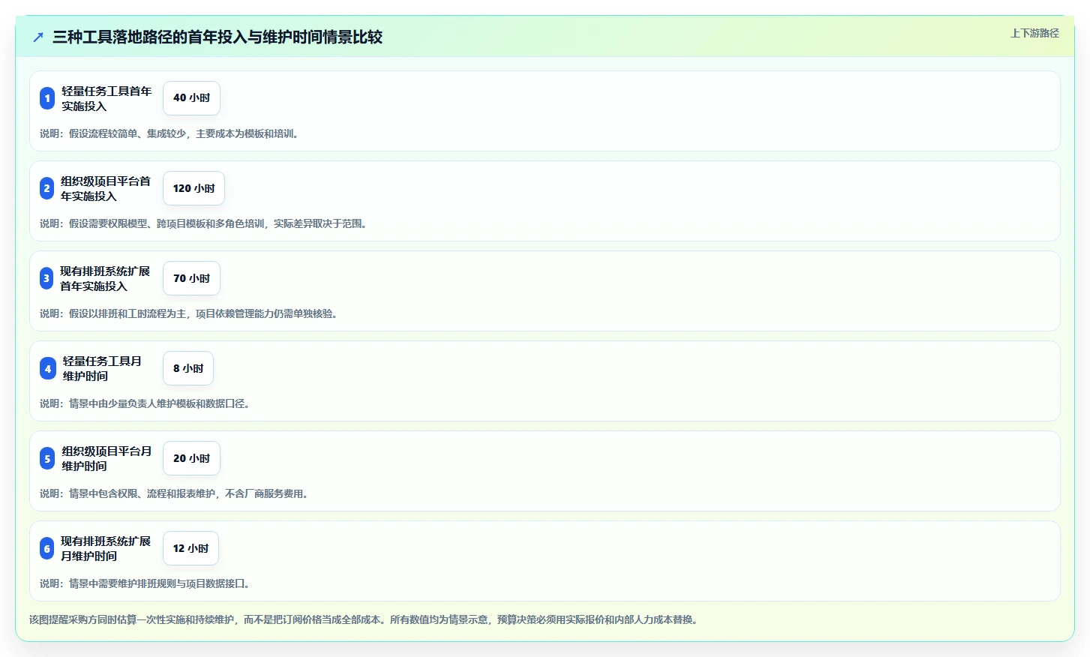The height and width of the screenshot is (657, 1090).
Task: Select the label 轻量任务工具月维护时间
Action: coord(102,368)
